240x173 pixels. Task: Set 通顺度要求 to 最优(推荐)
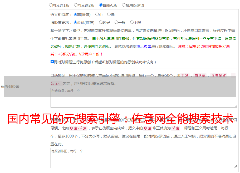(x=75, y=22)
